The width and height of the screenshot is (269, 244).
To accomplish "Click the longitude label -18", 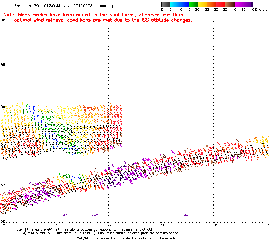I will (213, 225).
